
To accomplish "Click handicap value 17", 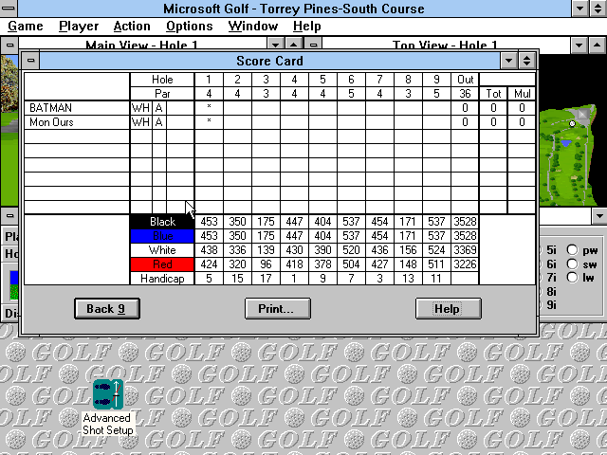I will tap(266, 279).
